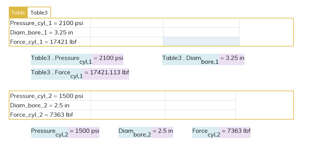312x157 pixels.
Task: Select the gold Table tab label
Action: [x=18, y=13]
